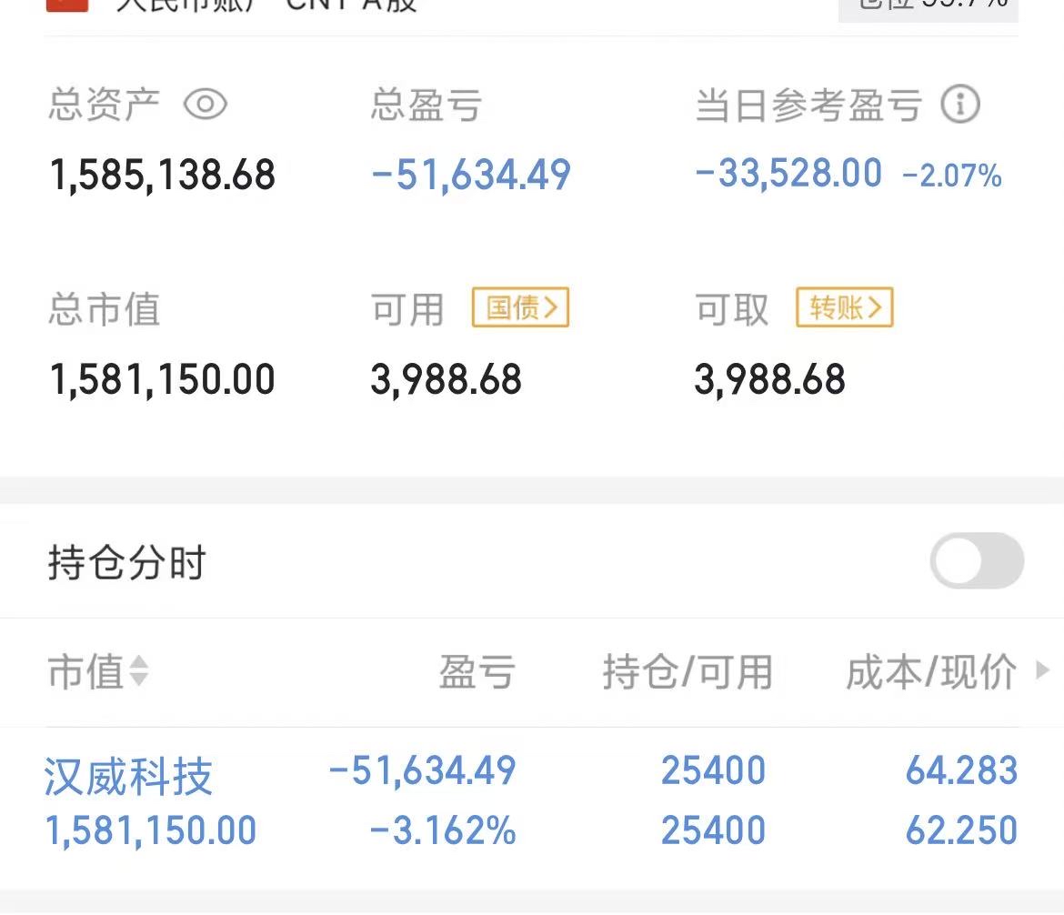Tap the 总盈亏 value -51,634.49

tap(471, 175)
